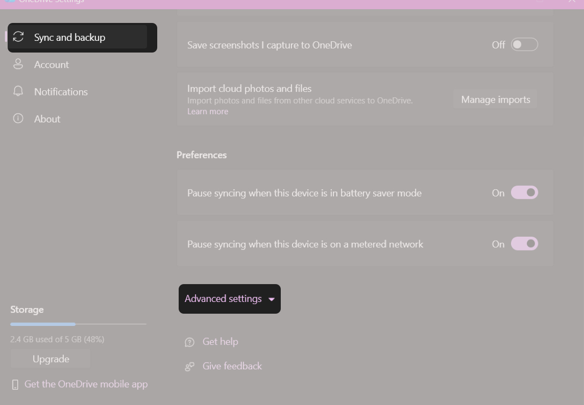Viewport: 584px width, 405px height.
Task: Select the Account section in sidebar
Action: [x=51, y=64]
